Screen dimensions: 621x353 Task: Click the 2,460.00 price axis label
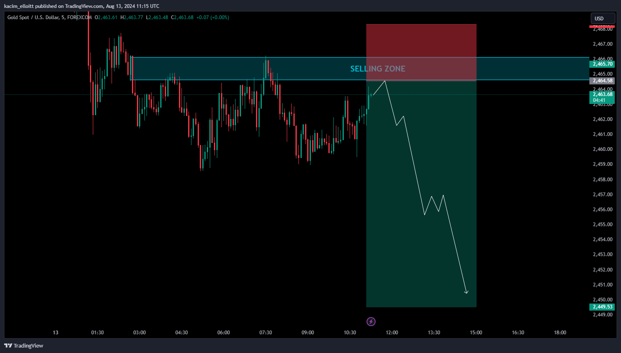[603, 149]
